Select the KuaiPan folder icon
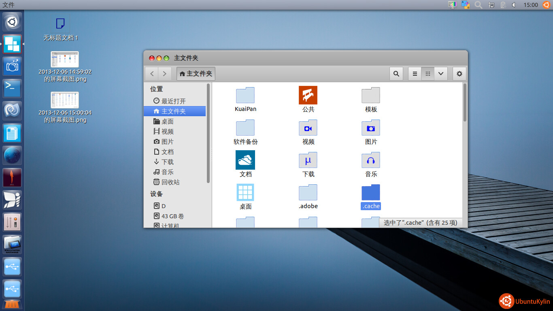This screenshot has width=553, height=311. point(245,96)
